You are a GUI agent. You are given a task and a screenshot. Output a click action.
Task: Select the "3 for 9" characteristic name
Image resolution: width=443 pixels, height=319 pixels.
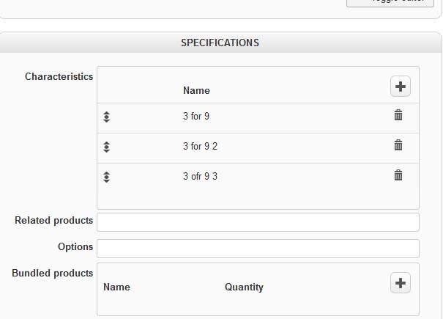tap(196, 117)
